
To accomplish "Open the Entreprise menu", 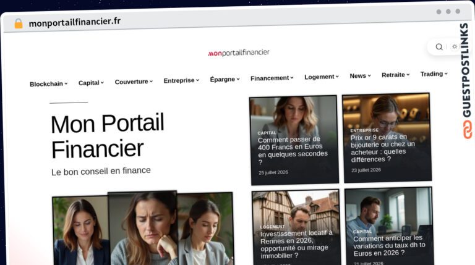I will click(181, 80).
